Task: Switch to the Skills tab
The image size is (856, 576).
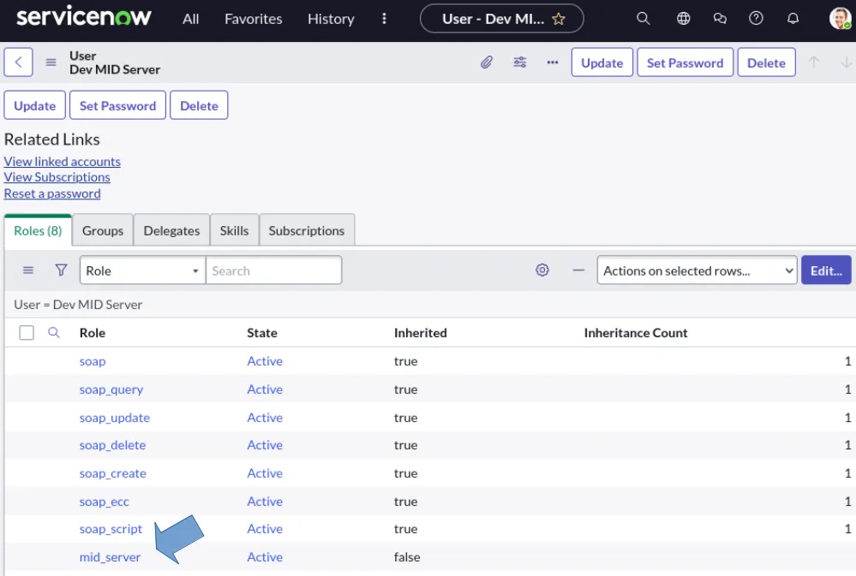Action: [234, 231]
